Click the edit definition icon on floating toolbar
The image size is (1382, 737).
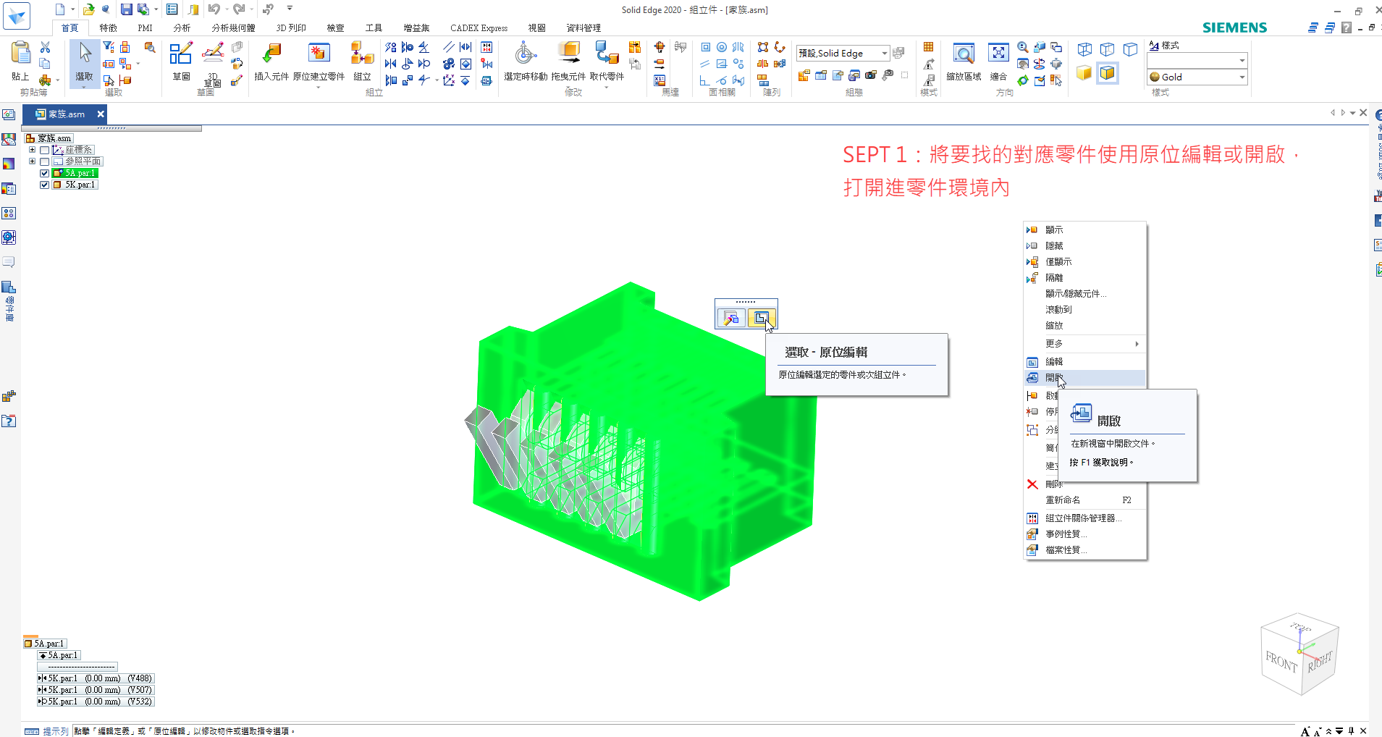tap(731, 318)
